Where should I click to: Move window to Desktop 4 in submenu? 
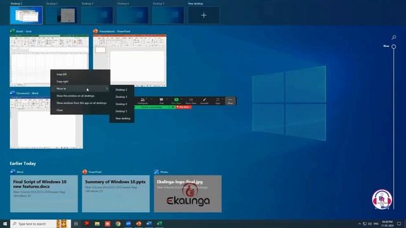pyautogui.click(x=122, y=104)
